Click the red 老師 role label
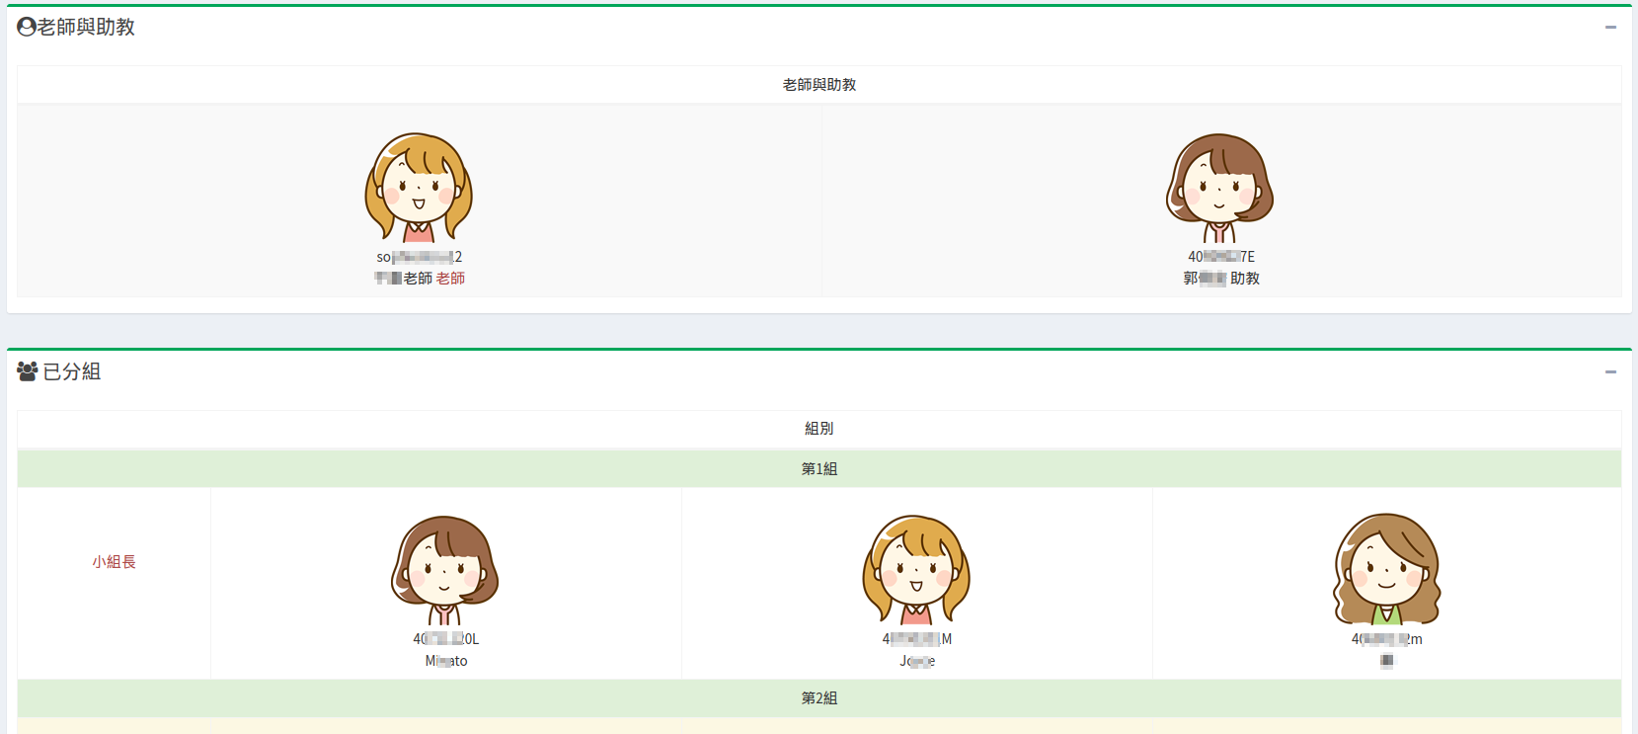Image resolution: width=1638 pixels, height=734 pixels. 451,279
